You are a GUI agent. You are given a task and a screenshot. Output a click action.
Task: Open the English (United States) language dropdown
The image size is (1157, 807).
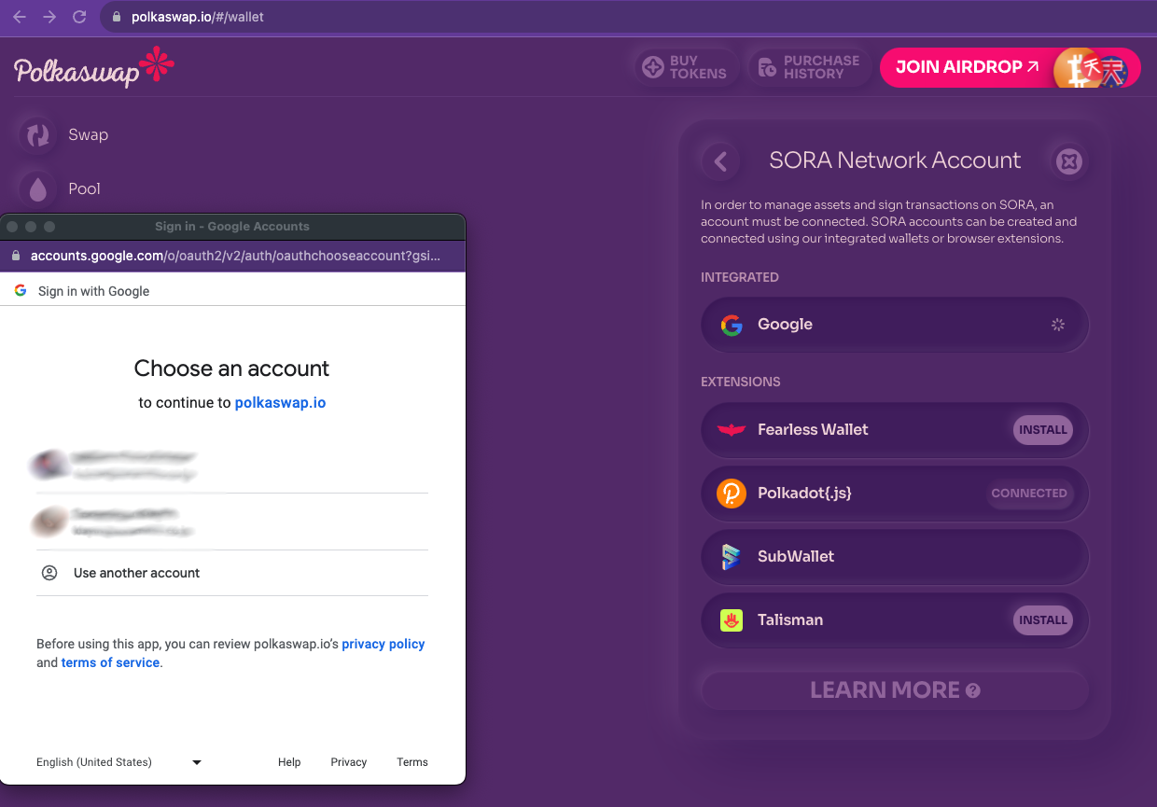[119, 762]
